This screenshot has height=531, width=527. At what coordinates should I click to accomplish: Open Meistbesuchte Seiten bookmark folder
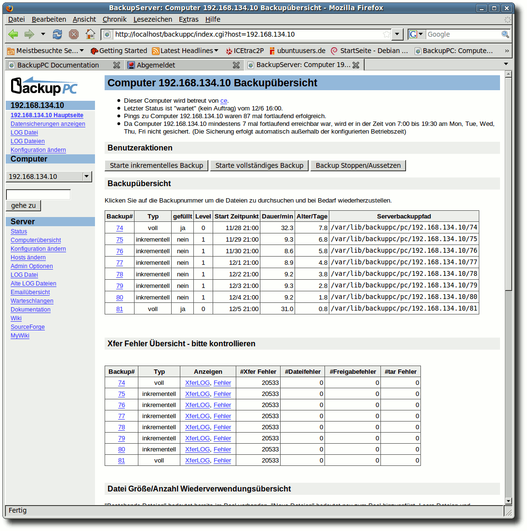point(46,51)
